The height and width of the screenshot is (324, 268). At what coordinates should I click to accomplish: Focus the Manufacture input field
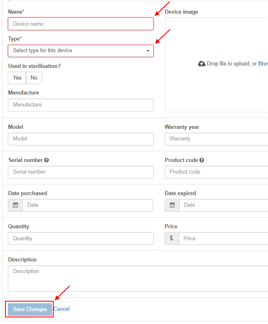pyautogui.click(x=81, y=105)
